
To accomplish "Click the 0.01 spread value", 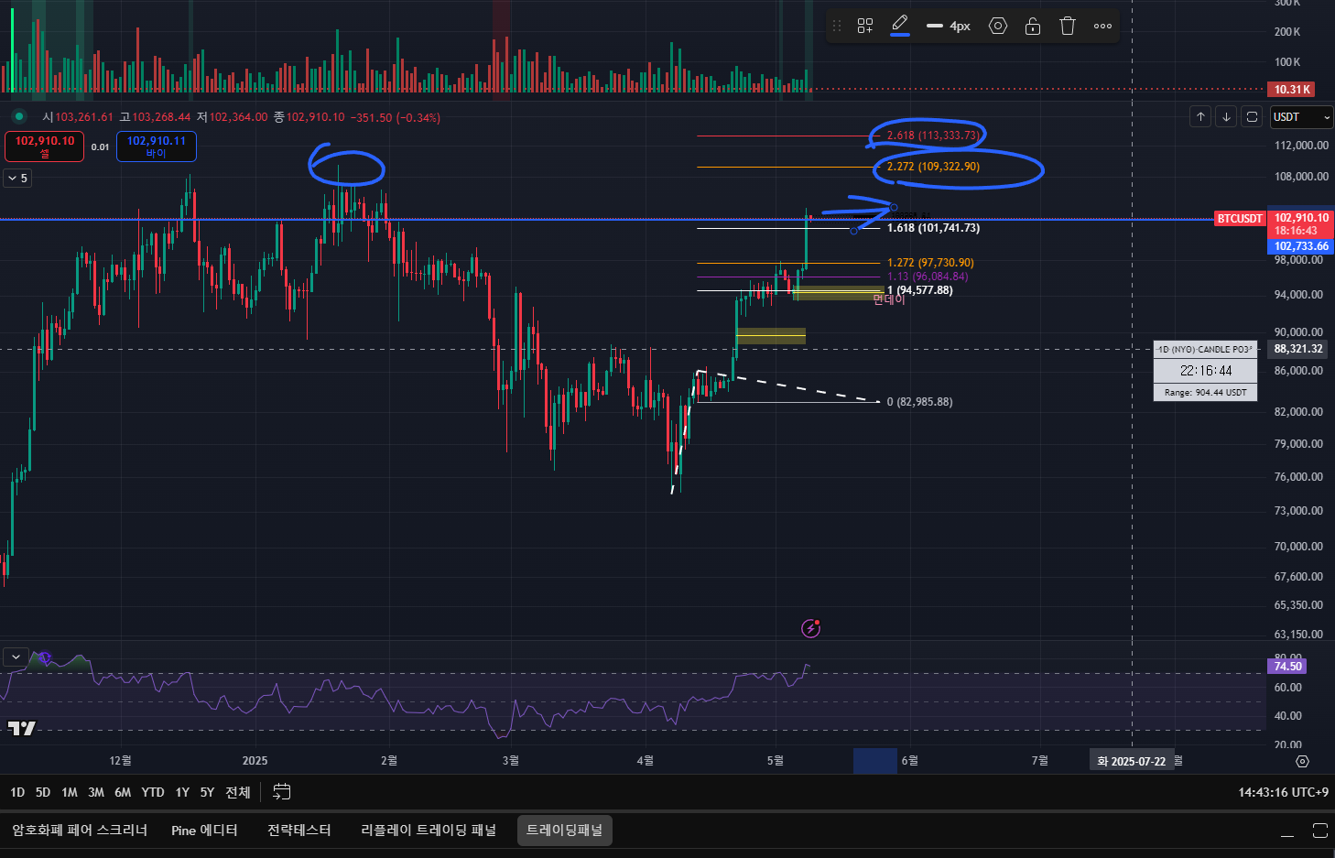I will click(100, 147).
